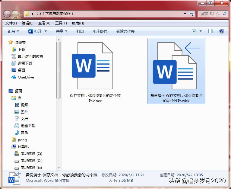This screenshot has width=231, height=189.
Task: Click the 新建文件夹 button
Action: [x=125, y=31]
